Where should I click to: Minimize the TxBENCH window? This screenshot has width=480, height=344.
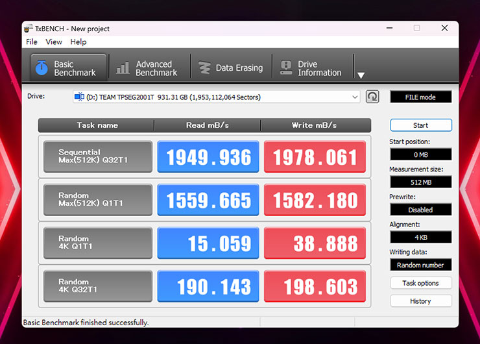pos(389,28)
